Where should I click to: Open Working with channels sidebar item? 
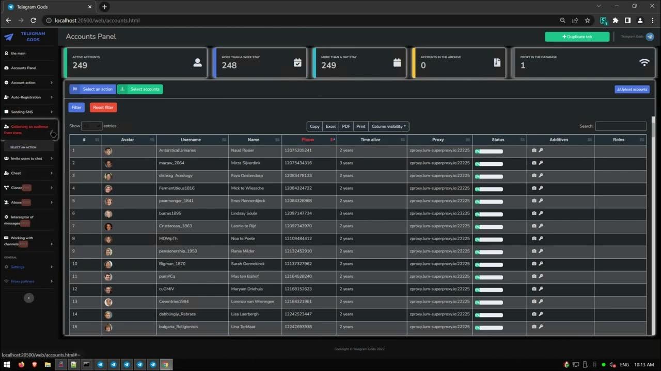[x=28, y=241]
